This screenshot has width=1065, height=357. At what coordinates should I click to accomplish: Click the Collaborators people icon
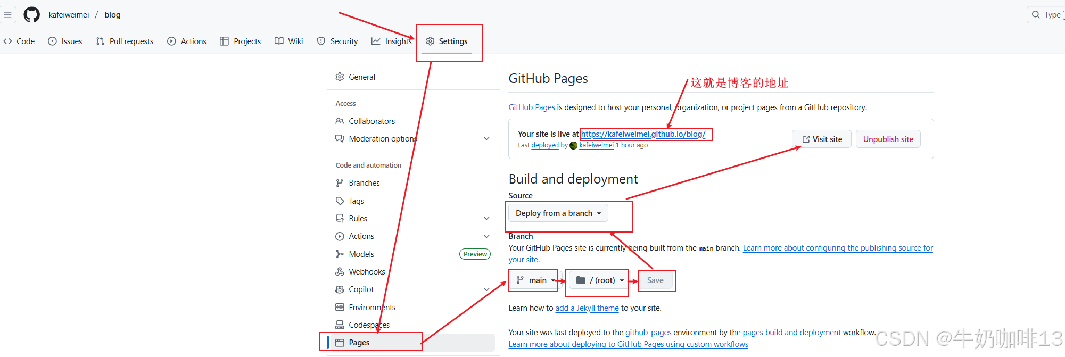pos(340,121)
